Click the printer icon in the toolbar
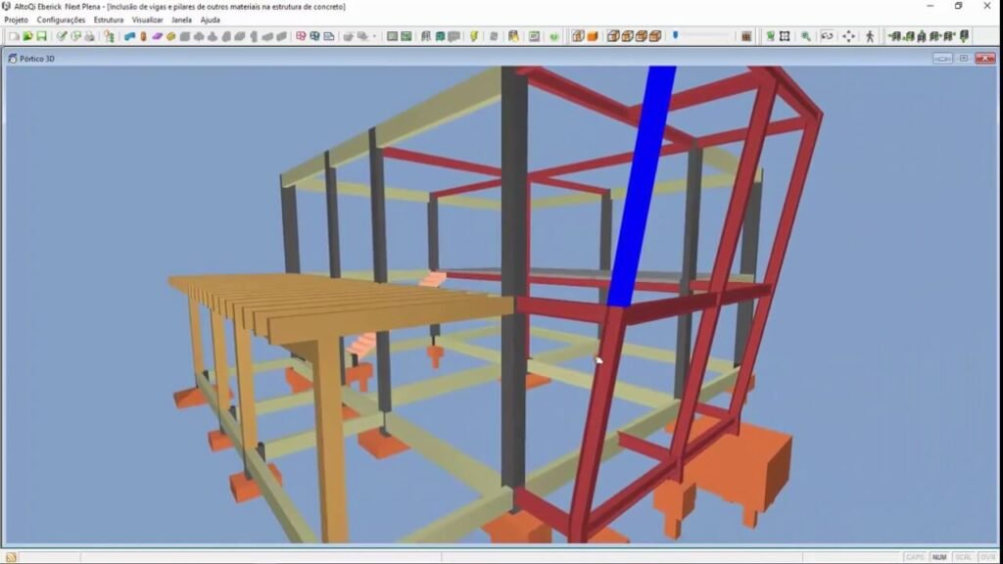The height and width of the screenshot is (564, 1003). pos(89,36)
